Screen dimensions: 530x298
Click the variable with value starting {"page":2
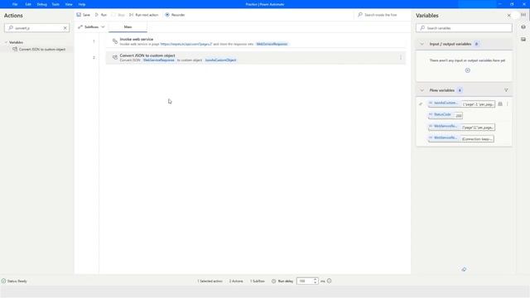pos(461,127)
